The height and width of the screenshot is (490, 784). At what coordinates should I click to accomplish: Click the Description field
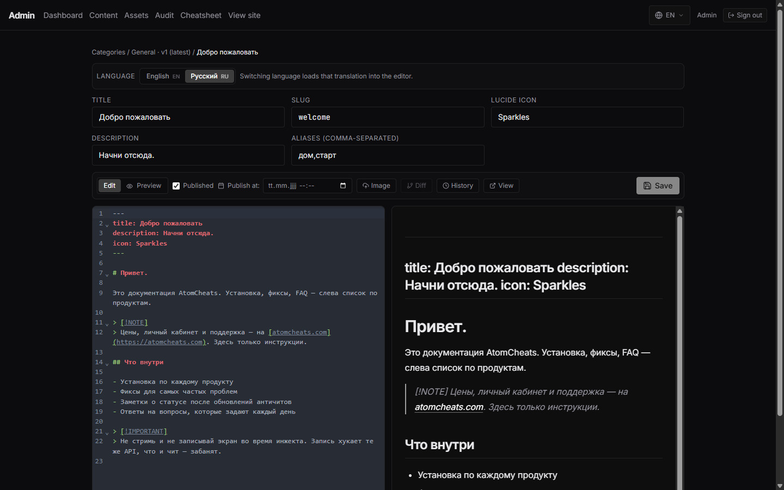click(x=188, y=155)
